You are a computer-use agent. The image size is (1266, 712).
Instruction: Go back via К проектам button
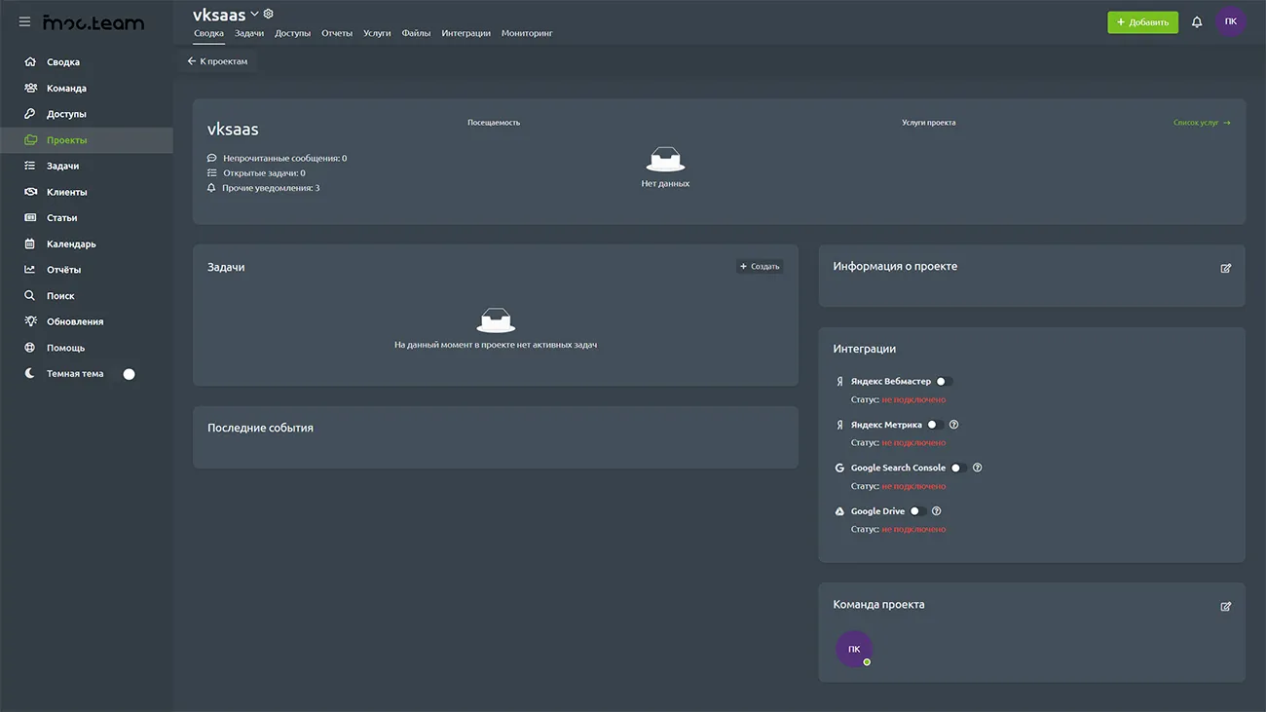coord(218,61)
